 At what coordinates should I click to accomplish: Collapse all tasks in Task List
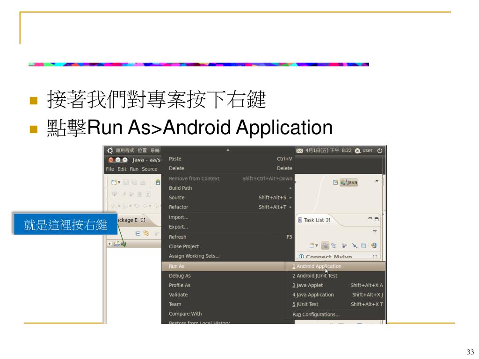click(x=363, y=245)
